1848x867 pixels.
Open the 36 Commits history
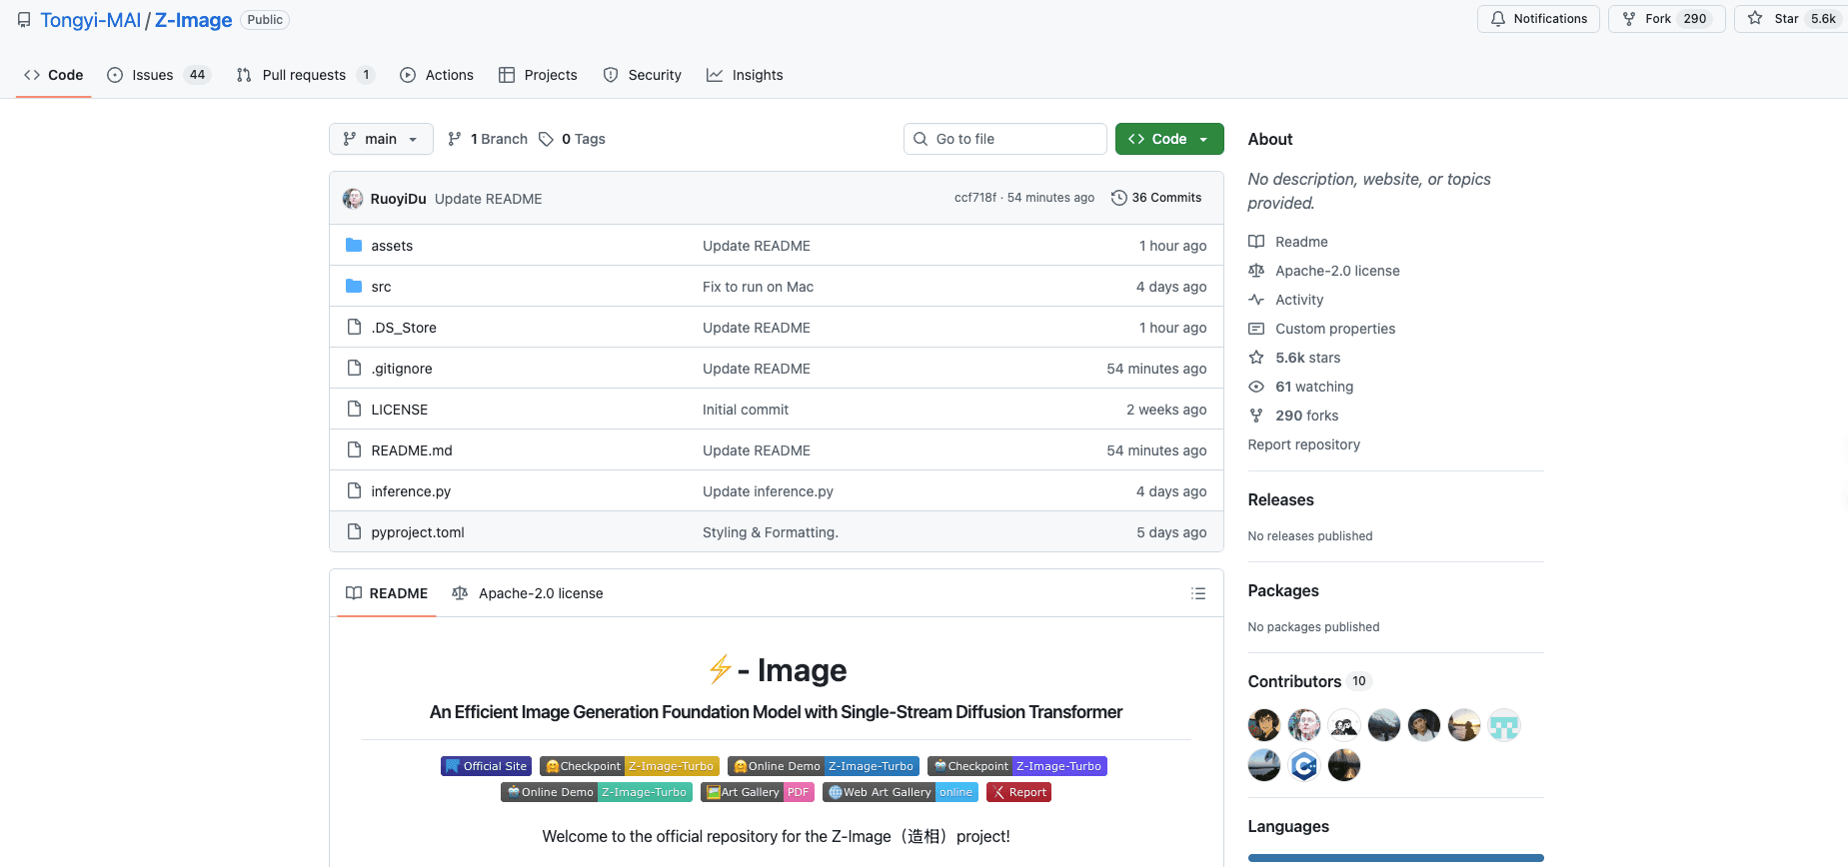[x=1156, y=198]
